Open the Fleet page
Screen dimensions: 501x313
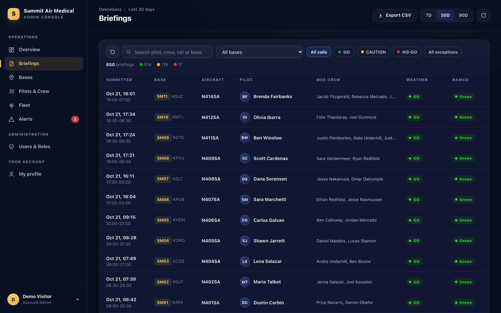[x=44, y=105]
